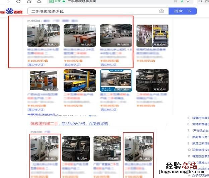Open thumbnail with orange machines labeled 河北沧州
This screenshot has width=209, height=178.
[x=44, y=80]
